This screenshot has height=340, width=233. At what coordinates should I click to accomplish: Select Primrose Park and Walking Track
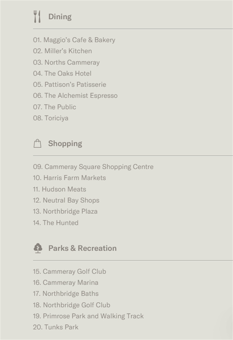click(x=88, y=316)
